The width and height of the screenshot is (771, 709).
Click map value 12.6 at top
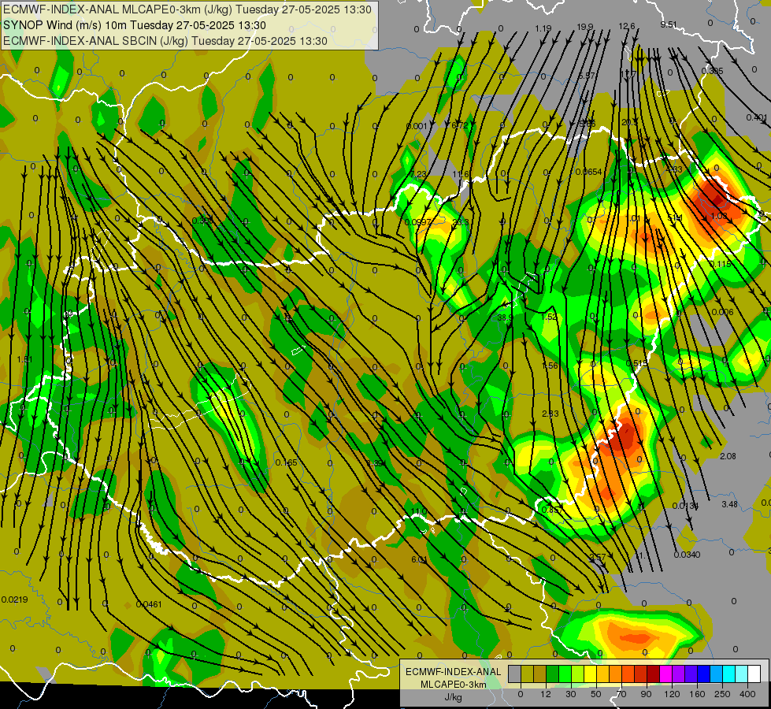(x=627, y=26)
